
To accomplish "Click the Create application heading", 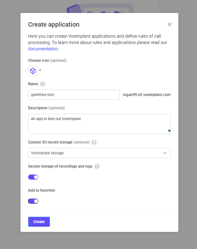I will 54,24.
